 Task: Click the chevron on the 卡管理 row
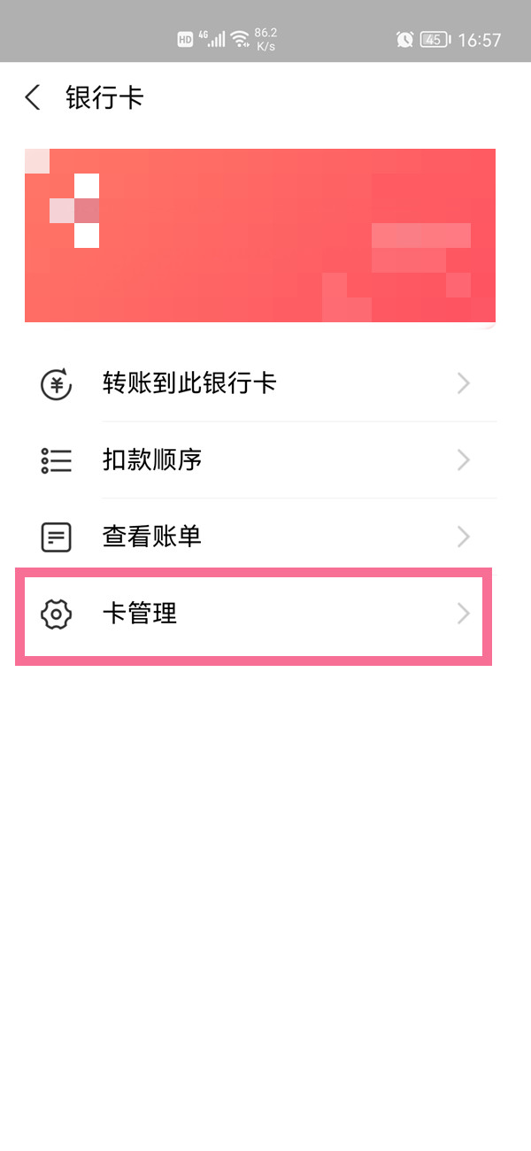click(463, 614)
